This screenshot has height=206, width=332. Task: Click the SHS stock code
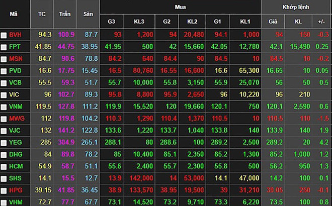[x=15, y=178]
